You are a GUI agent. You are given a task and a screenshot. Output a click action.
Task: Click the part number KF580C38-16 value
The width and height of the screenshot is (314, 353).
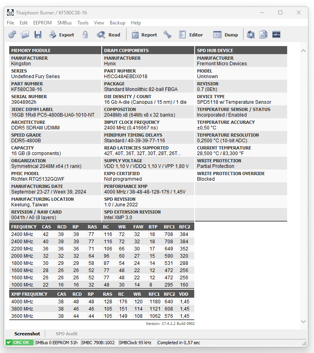pyautogui.click(x=26, y=89)
